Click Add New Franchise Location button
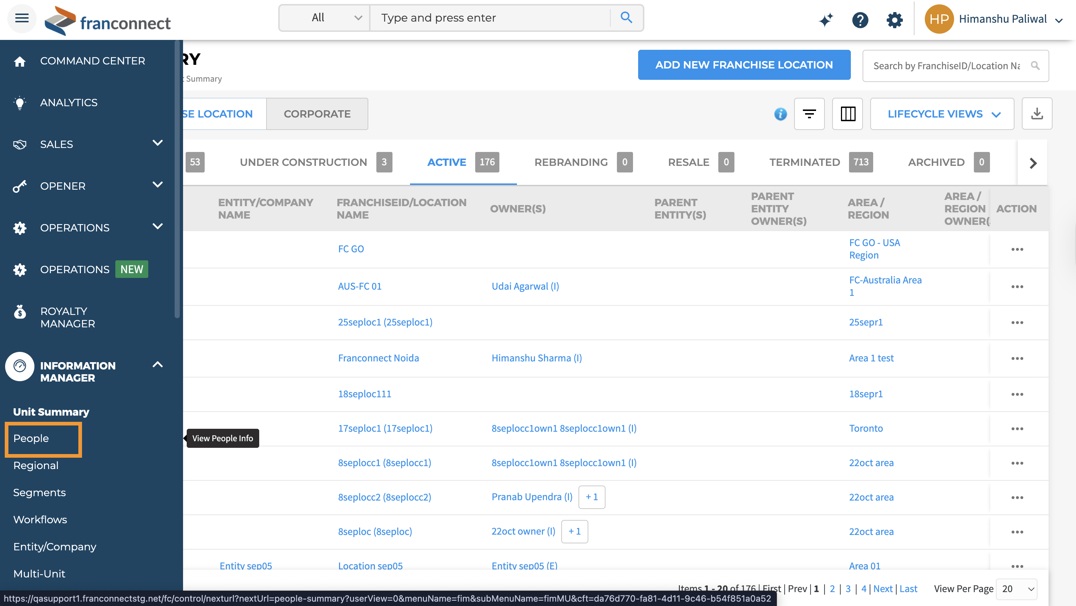 click(x=744, y=65)
